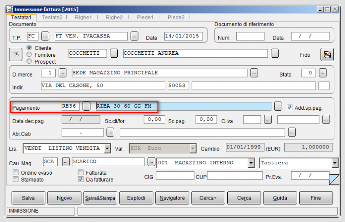
Task: Open lookup after RIBA 30 60 GG FM description
Action: coord(278,106)
